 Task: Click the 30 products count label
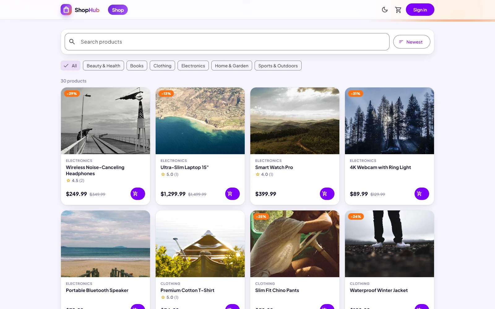click(x=74, y=81)
